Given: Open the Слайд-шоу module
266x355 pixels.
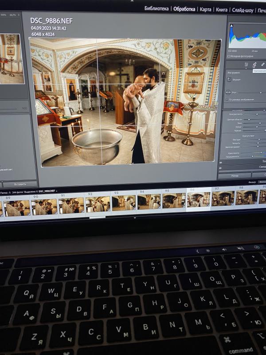Looking at the screenshot, I should tap(243, 10).
